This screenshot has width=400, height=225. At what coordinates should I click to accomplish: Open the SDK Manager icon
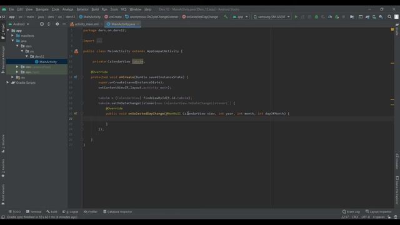(x=381, y=17)
